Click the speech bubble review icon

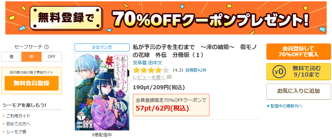click(x=169, y=77)
